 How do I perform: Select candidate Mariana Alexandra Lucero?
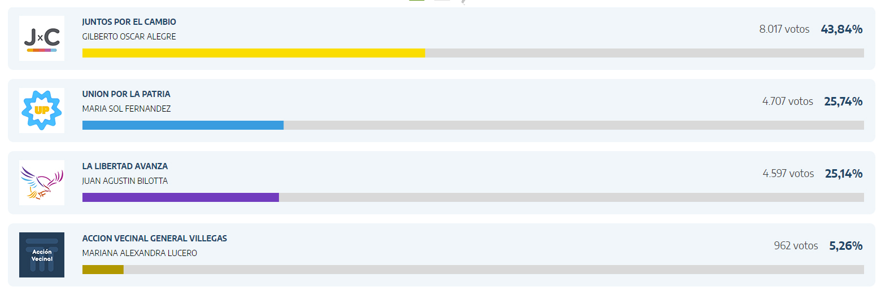point(139,253)
